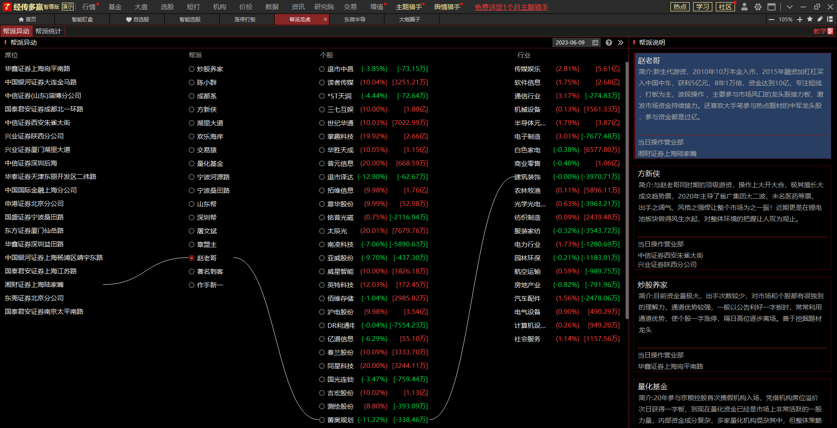The width and height of the screenshot is (837, 428).
Task: Select the 太辰光 stock radio button
Action: pos(322,231)
